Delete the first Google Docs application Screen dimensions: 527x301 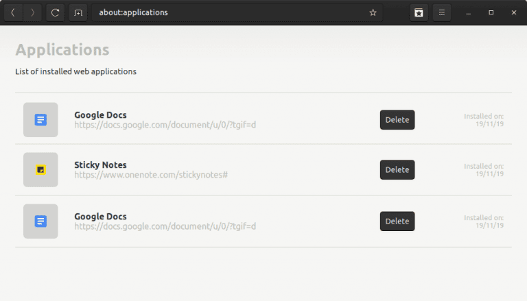coord(397,120)
